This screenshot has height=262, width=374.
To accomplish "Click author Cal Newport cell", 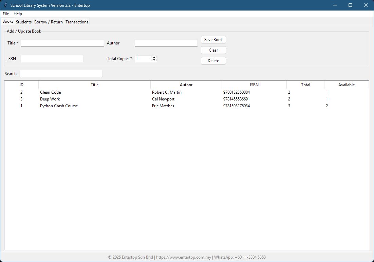I will pos(163,99).
